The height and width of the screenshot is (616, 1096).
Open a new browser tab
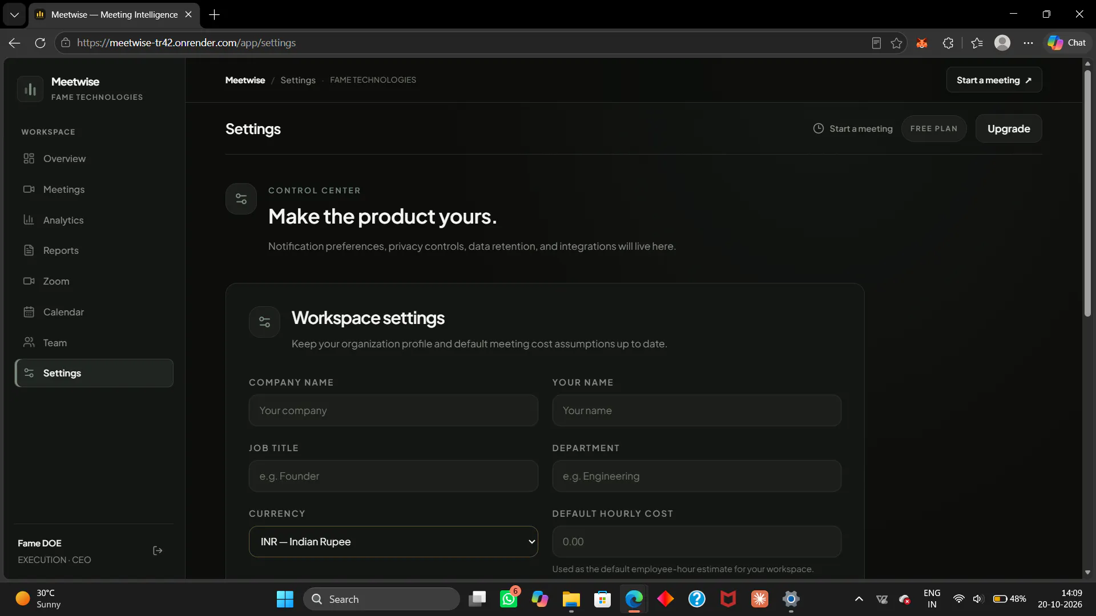click(215, 15)
